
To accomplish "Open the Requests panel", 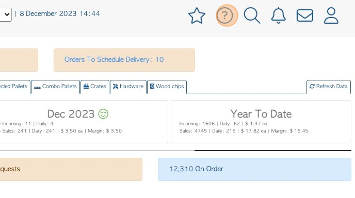I will [x=71, y=169].
